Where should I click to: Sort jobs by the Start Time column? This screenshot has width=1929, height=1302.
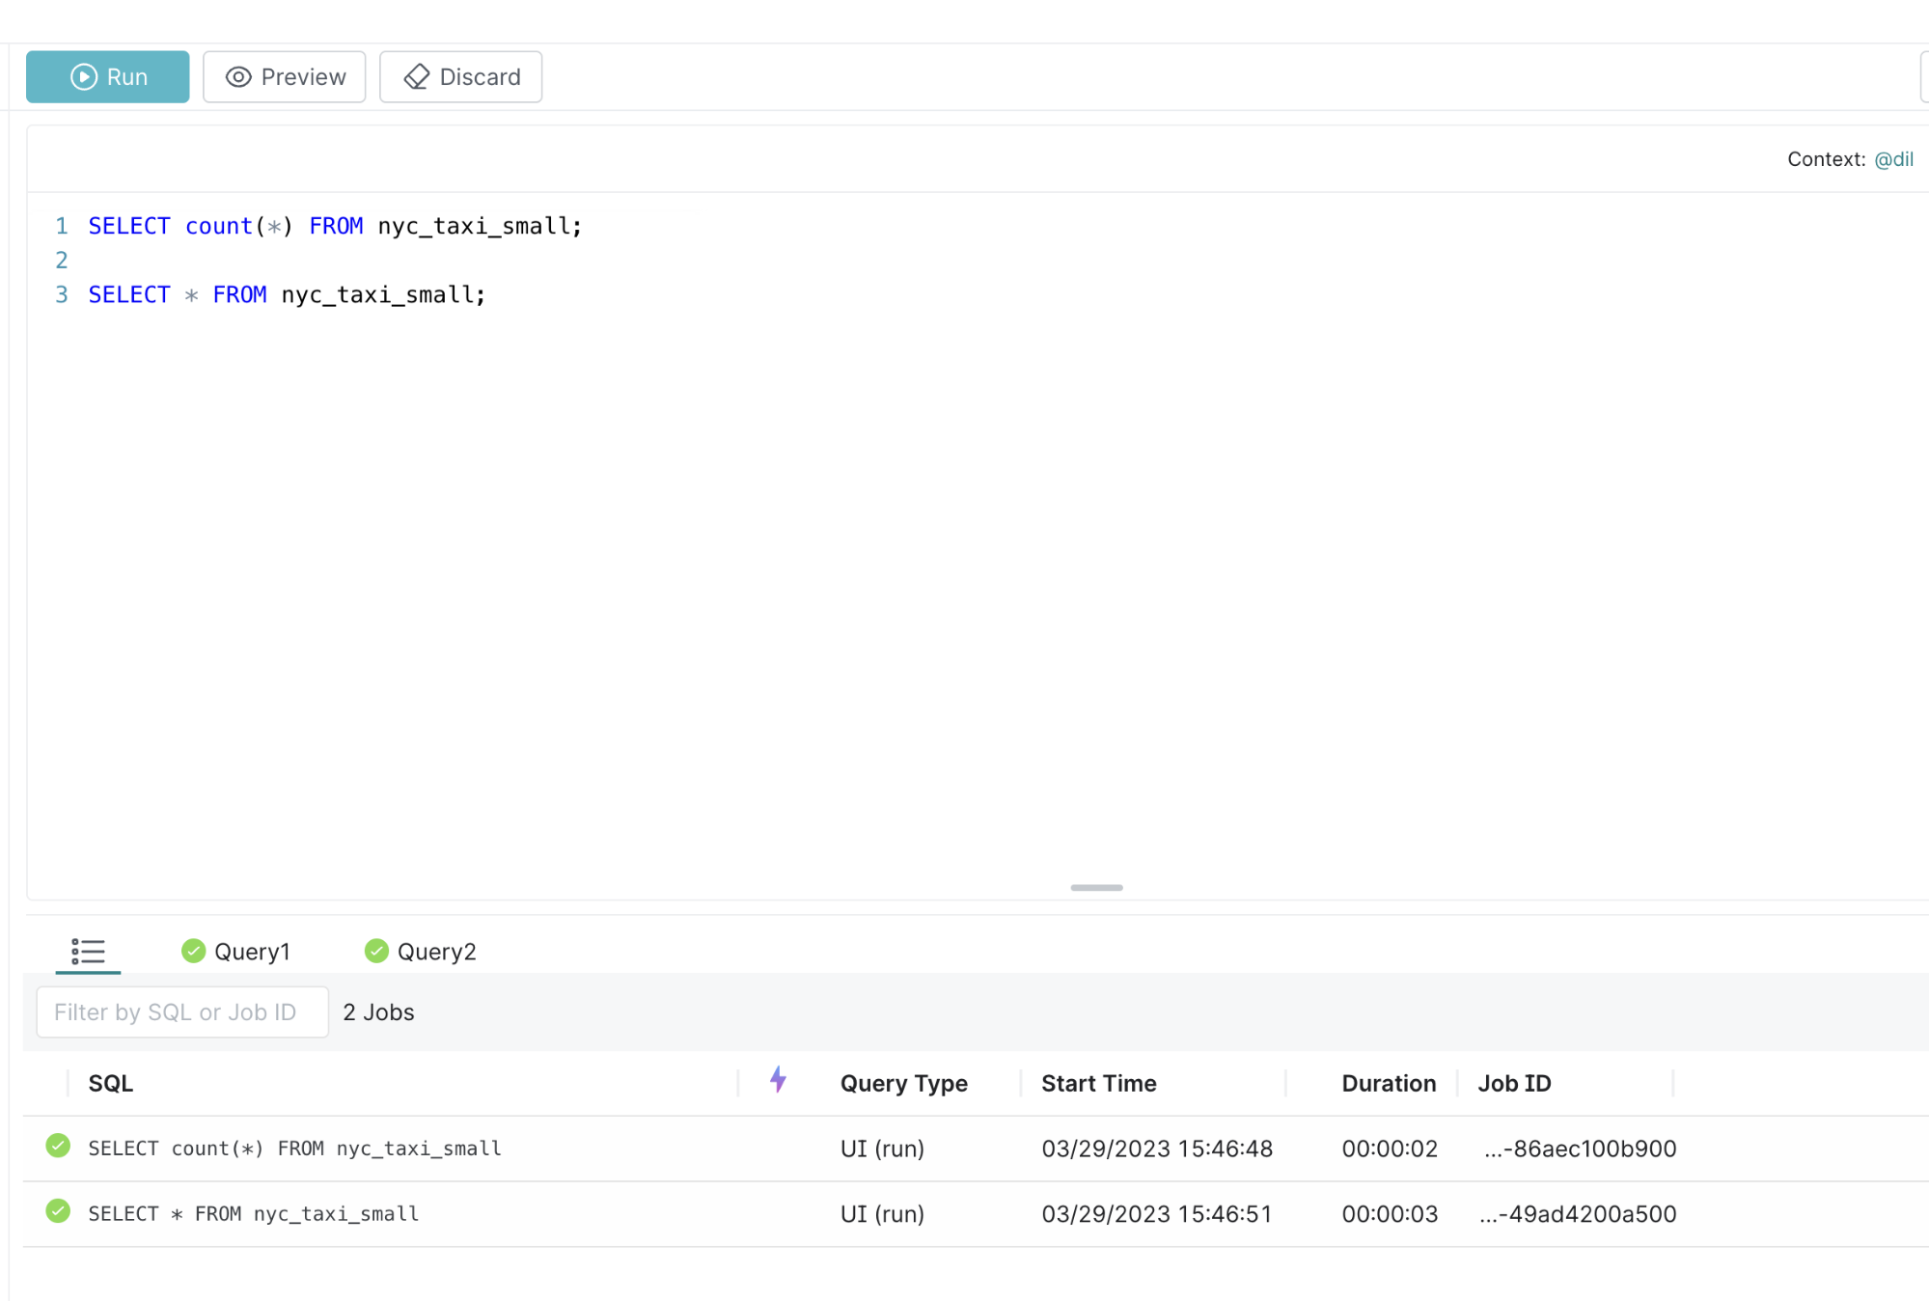tap(1097, 1083)
